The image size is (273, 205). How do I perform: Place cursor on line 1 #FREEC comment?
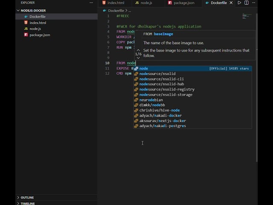pyautogui.click(x=123, y=16)
